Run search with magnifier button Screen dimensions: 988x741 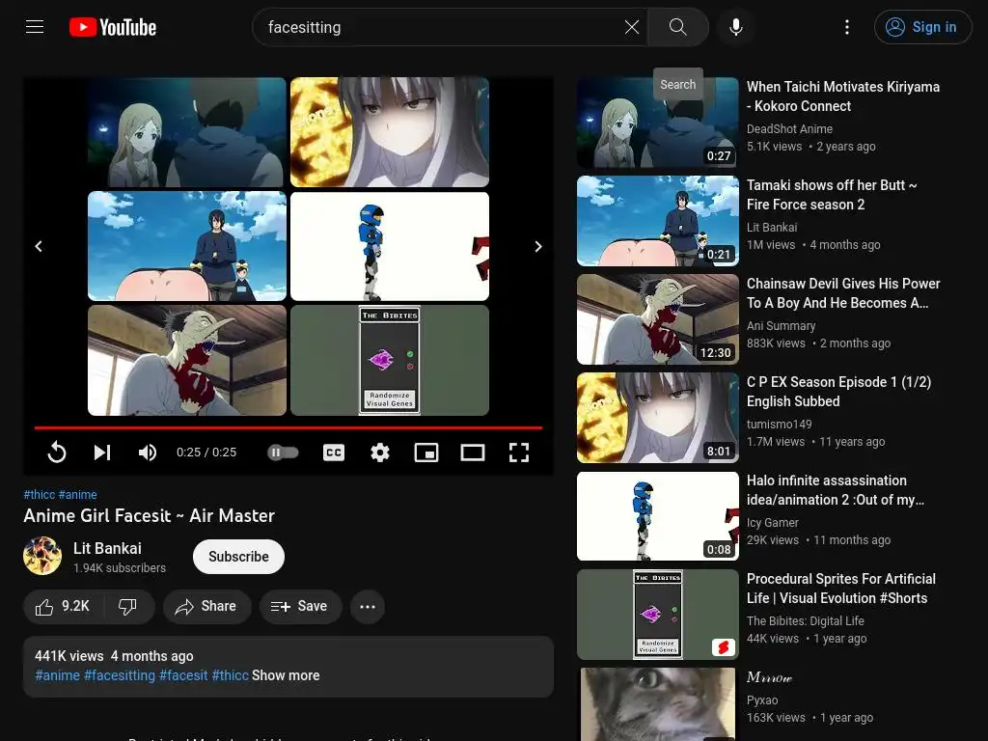pyautogui.click(x=678, y=27)
